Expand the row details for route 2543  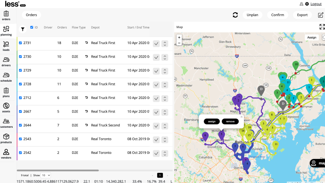pyautogui.click(x=165, y=140)
